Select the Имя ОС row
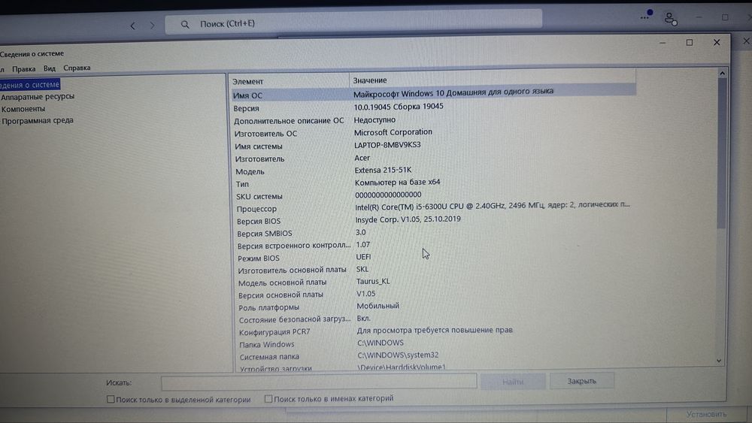 434,93
